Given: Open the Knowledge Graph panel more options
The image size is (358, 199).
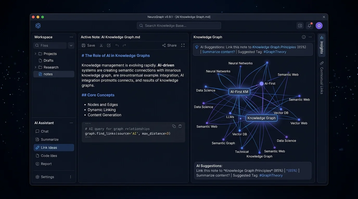Looking at the screenshot, I should [310, 37].
